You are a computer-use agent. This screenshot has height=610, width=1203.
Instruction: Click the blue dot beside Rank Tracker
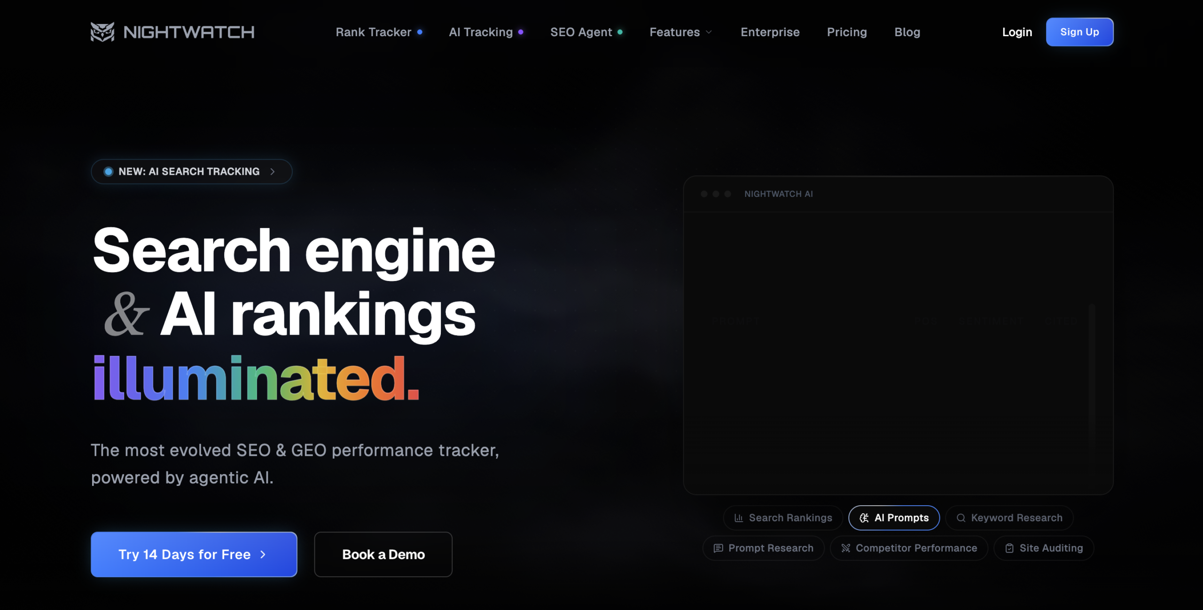pyautogui.click(x=420, y=32)
